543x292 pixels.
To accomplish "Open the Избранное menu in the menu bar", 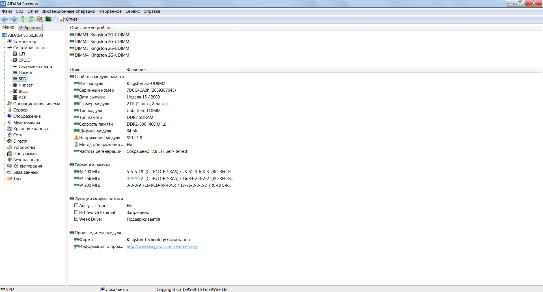I will 110,11.
